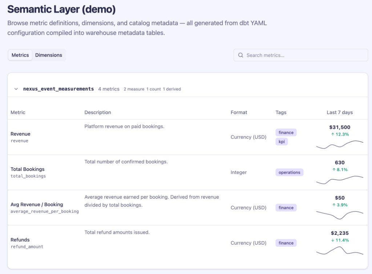The height and width of the screenshot is (274, 372).
Task: Click the nexus_event_measurements group title
Action: [58, 89]
